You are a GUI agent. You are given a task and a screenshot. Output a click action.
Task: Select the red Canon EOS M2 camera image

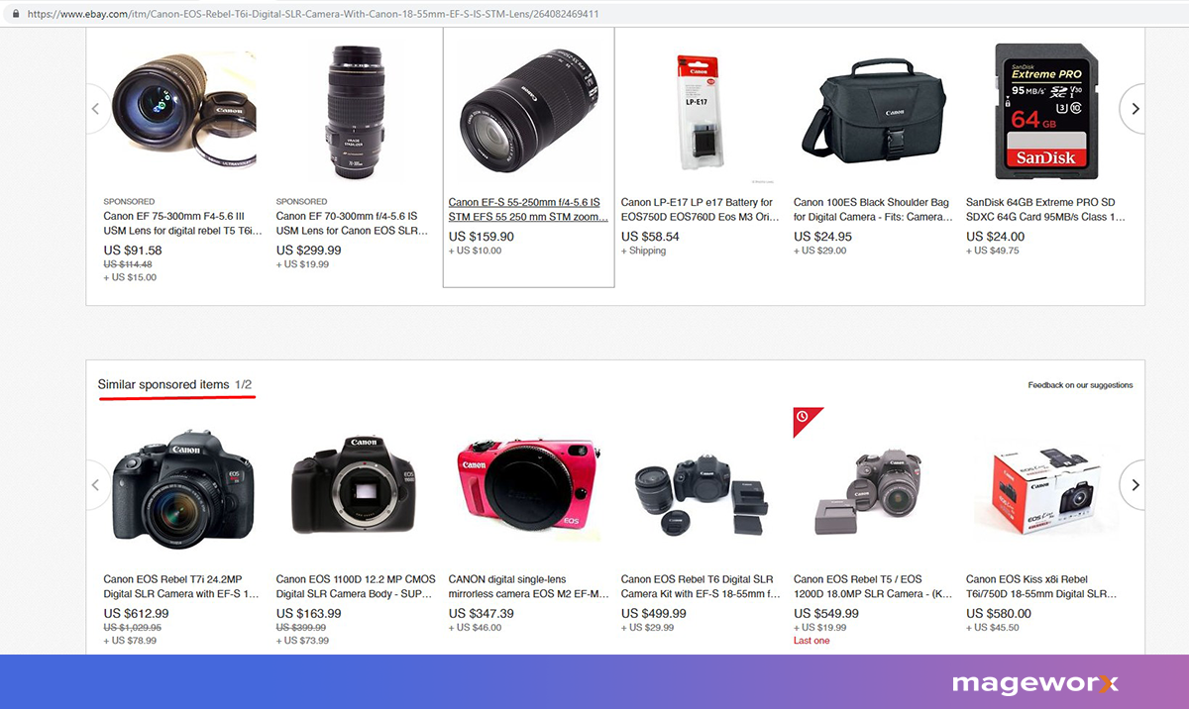[x=529, y=487]
